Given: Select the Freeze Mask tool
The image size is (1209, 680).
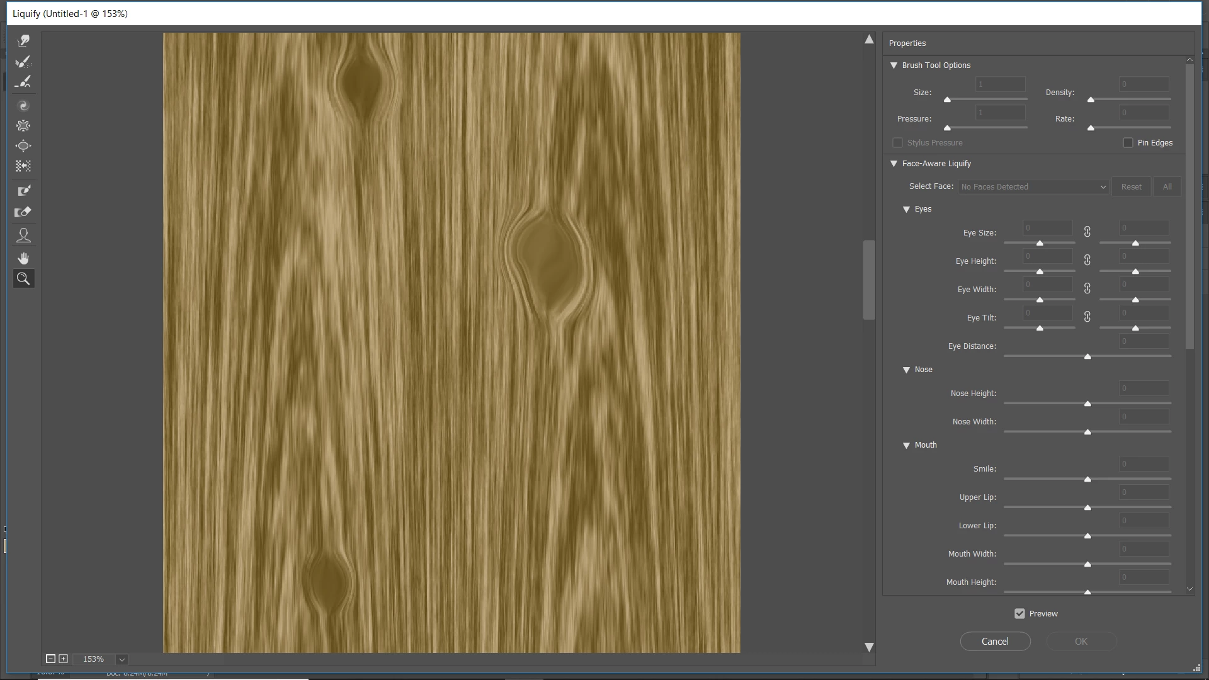Looking at the screenshot, I should [x=23, y=191].
